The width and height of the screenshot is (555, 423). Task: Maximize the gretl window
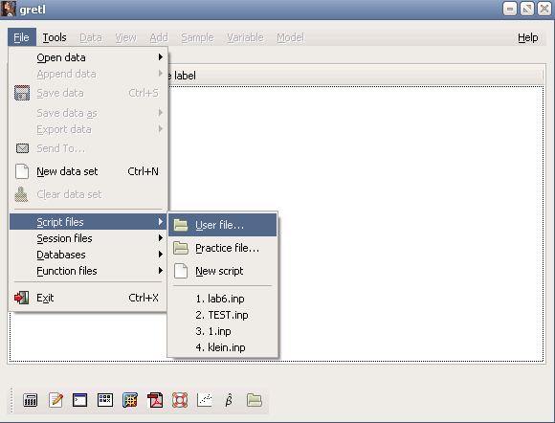click(527, 9)
